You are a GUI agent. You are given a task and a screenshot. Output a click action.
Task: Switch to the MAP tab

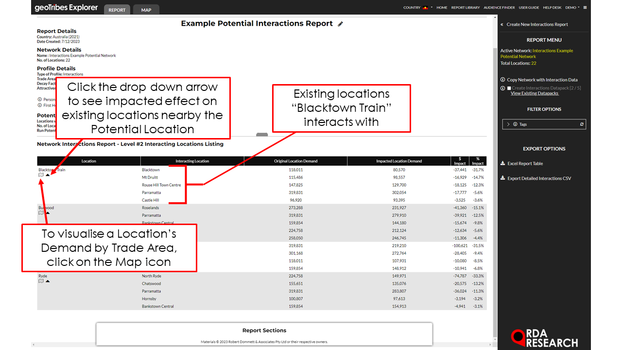tap(146, 10)
